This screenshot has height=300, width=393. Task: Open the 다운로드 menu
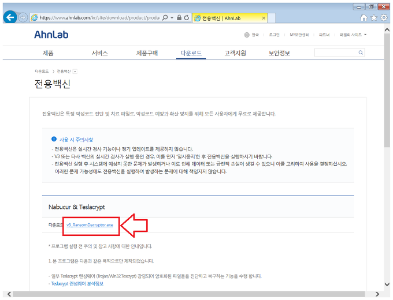click(x=191, y=53)
